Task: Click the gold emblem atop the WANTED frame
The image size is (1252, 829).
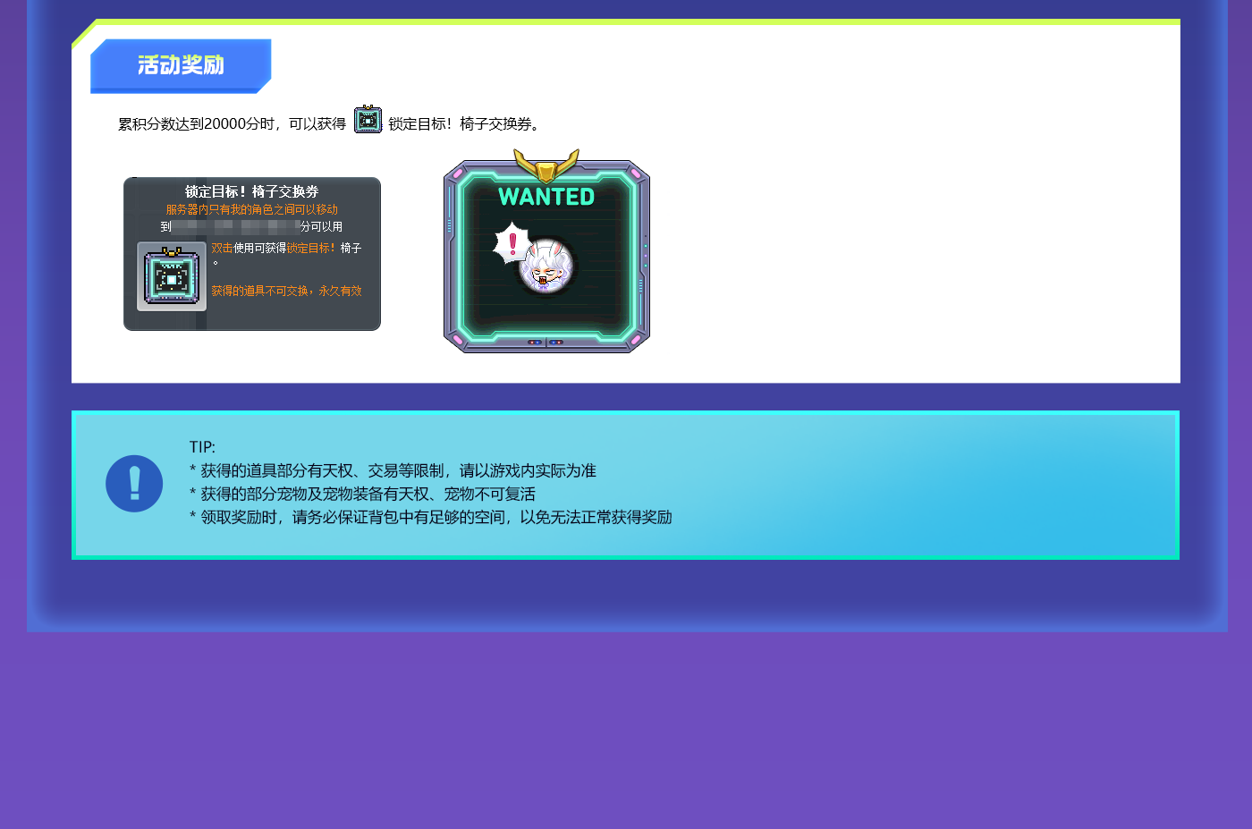Action: tap(546, 165)
